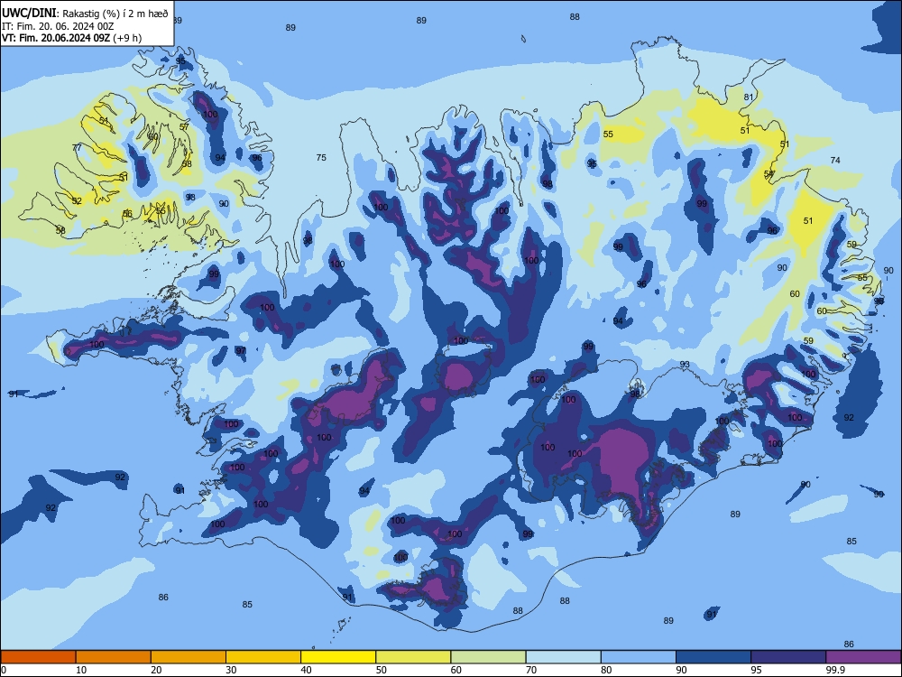
Task: Click the UWC/DINI title text
Action: pyautogui.click(x=29, y=14)
